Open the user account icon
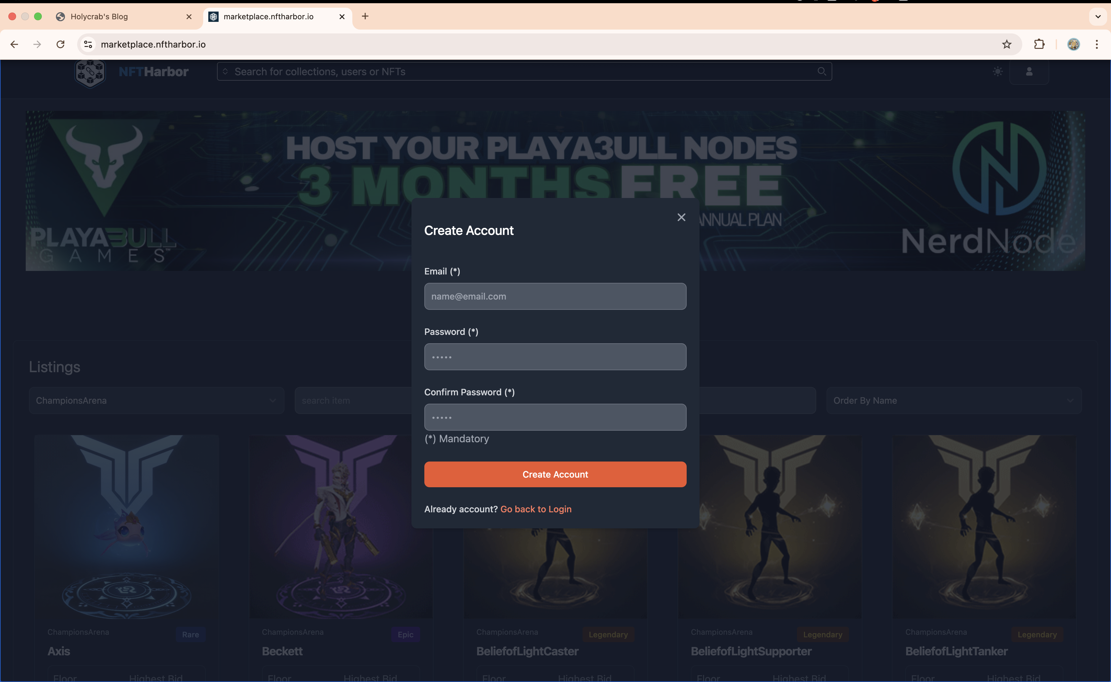1111x682 pixels. 1029,71
